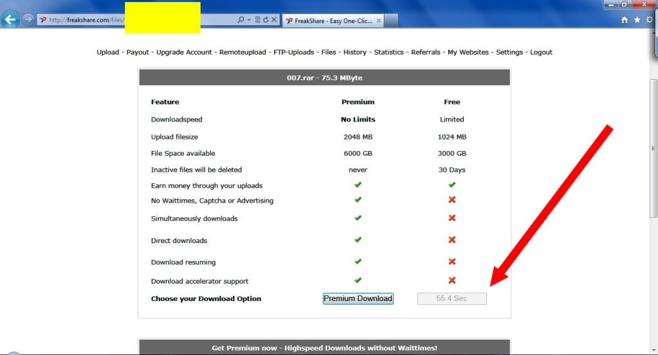Viewport: 658px width, 355px height.
Task: Click the vertical scrollbar thumb
Action: point(653,148)
